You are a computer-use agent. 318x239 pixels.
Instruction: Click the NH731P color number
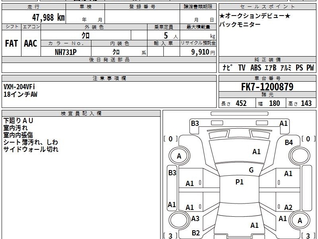(66, 52)
